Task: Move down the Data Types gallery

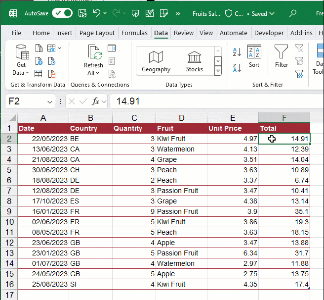Action: (218, 61)
